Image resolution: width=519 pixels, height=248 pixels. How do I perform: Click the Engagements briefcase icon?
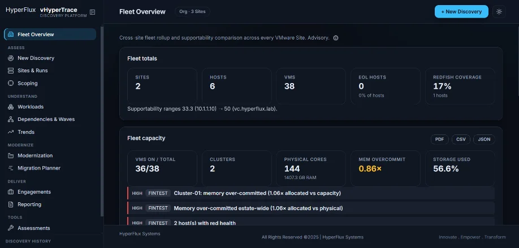[11, 192]
